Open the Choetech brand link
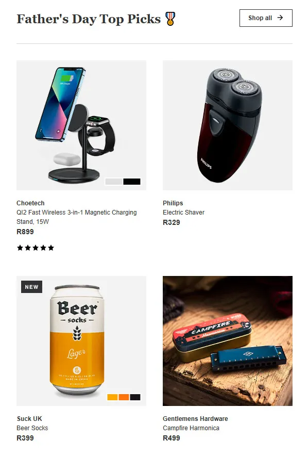Viewport: 308px width, 456px height. pyautogui.click(x=30, y=203)
